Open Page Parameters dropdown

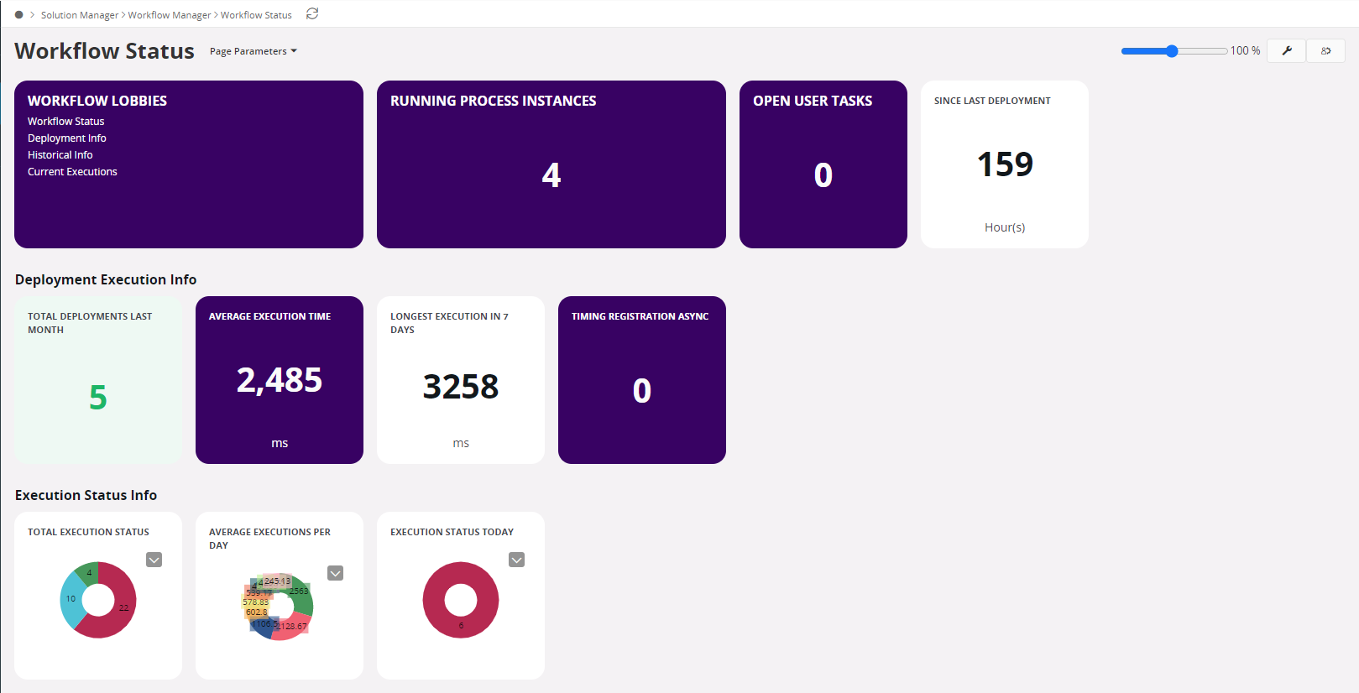[x=254, y=51]
